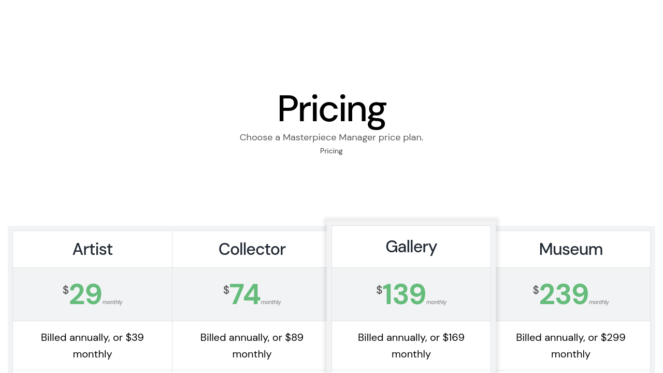The height and width of the screenshot is (373, 663).
Task: Click the Pricing breadcrumb text
Action: (331, 151)
